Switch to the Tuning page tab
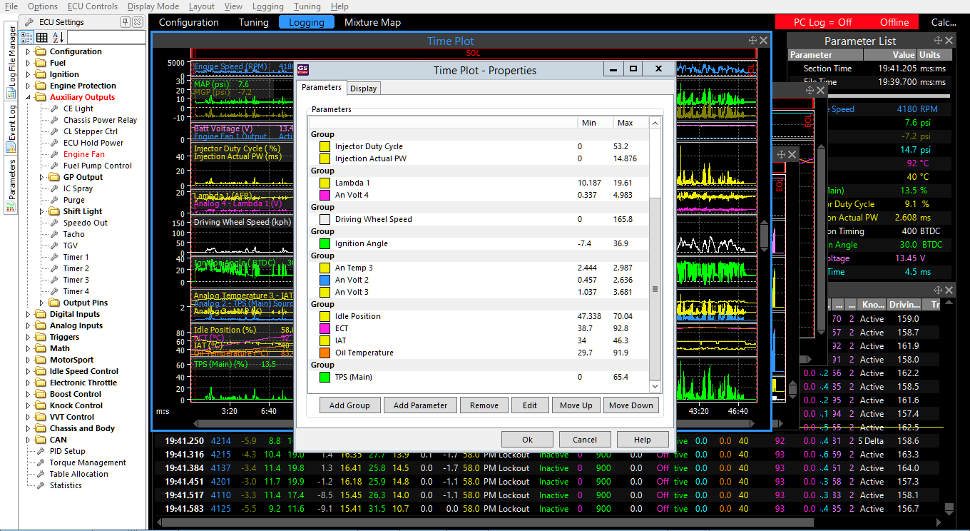Screen dimensions: 970x531 pyautogui.click(x=254, y=22)
